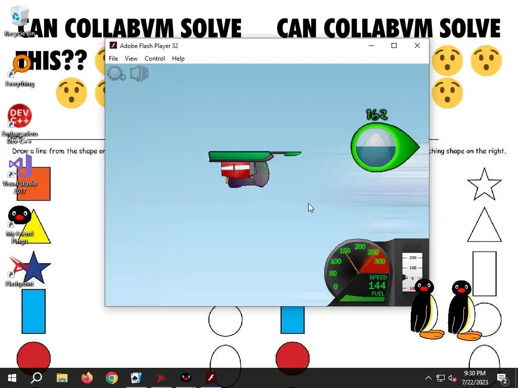Expand hidden system tray icons chevron
This screenshot has height=388, width=518.
tap(428, 378)
